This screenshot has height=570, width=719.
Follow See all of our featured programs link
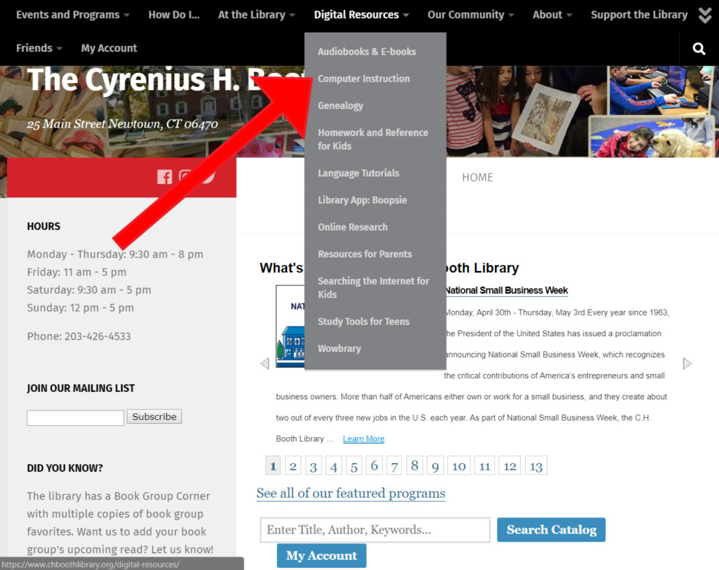351,494
